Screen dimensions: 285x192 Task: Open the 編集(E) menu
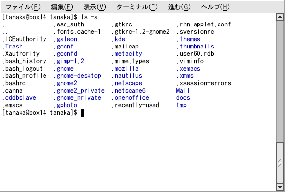tap(62, 7)
